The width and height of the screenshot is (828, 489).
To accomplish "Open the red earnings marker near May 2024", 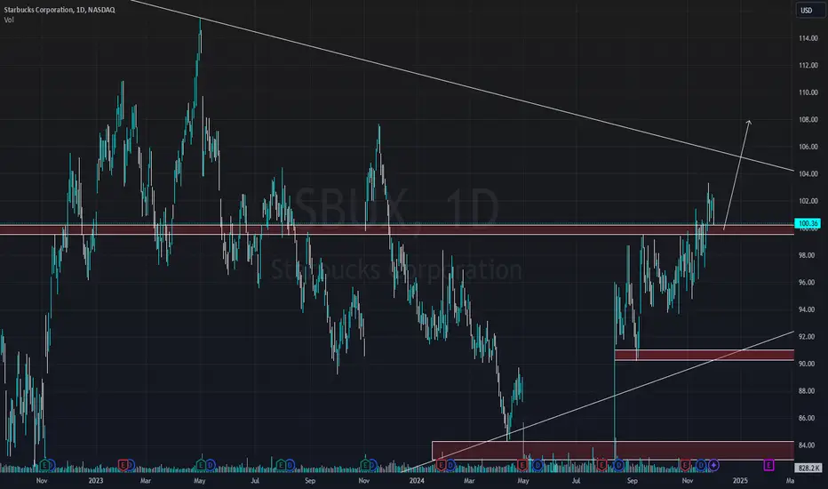I will 521,465.
